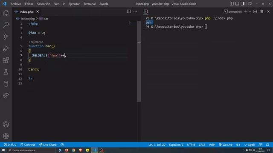273x153 pixels.
Task: Close the terminal panel
Action: 268,11
